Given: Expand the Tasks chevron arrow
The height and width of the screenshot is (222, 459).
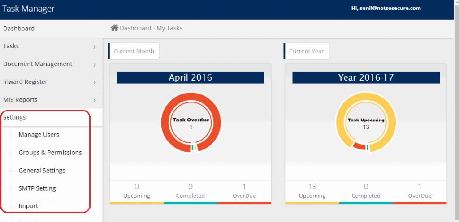Looking at the screenshot, I should tap(95, 47).
